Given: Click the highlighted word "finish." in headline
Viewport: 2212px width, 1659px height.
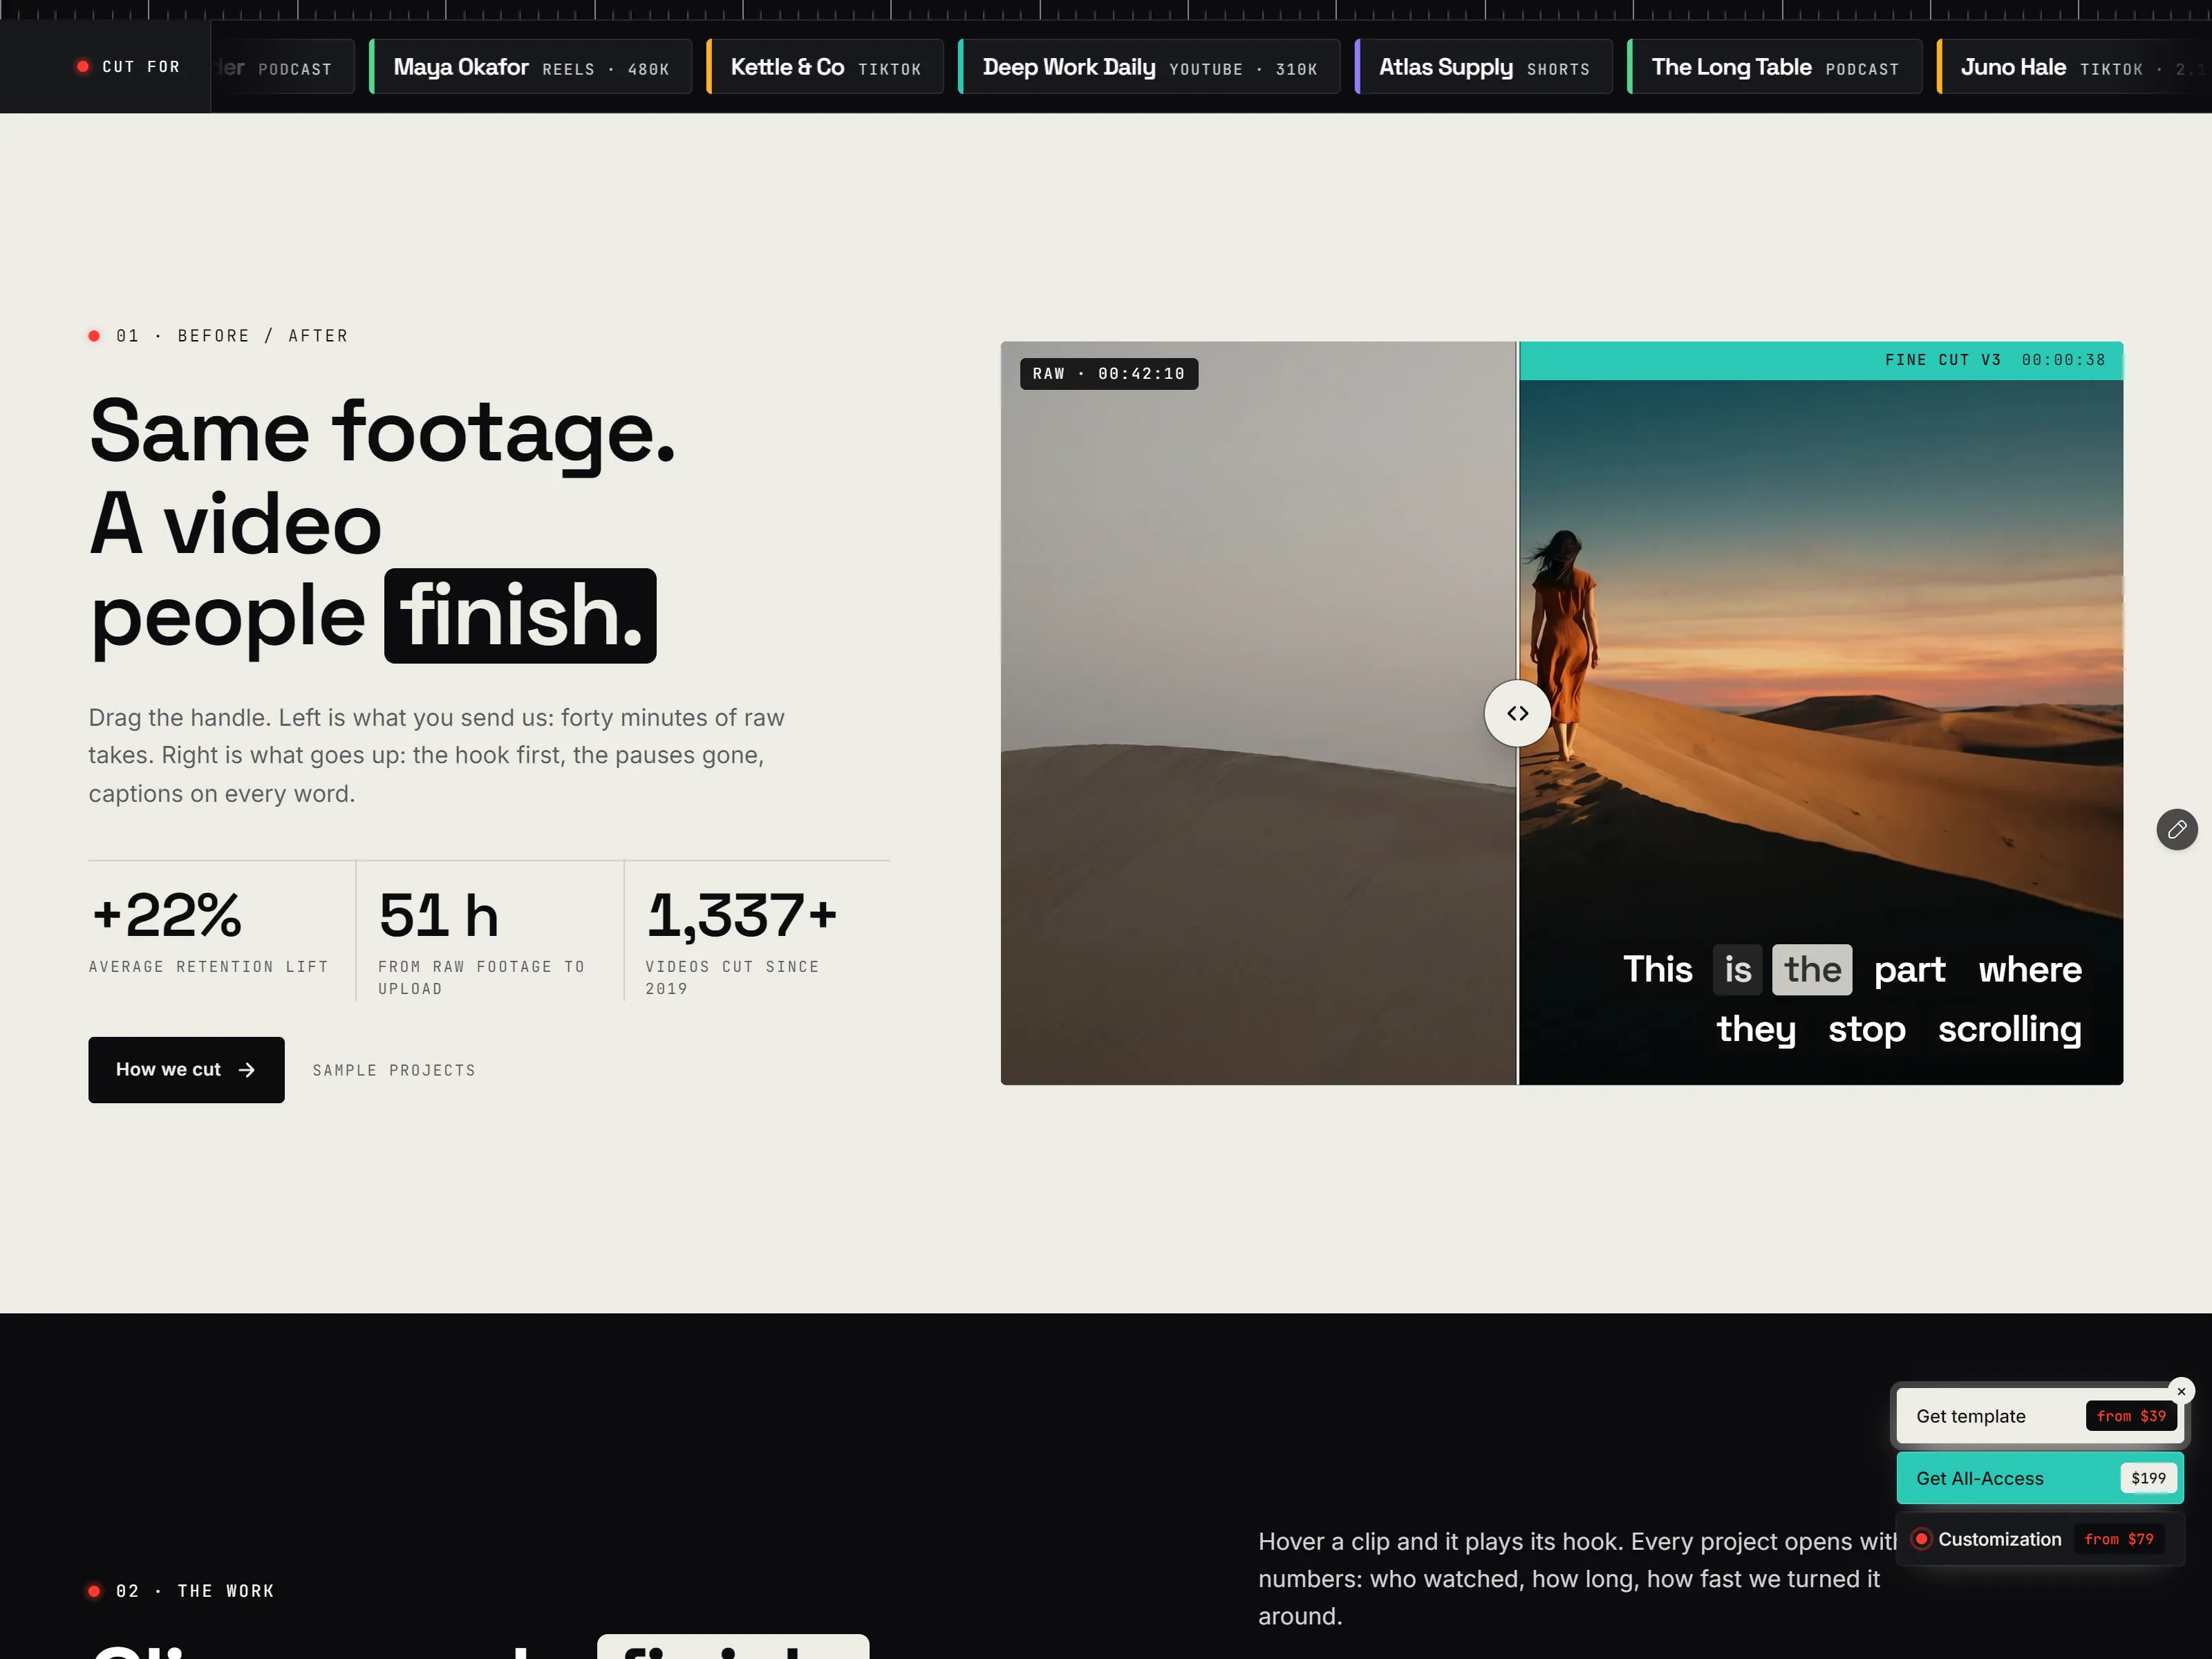Looking at the screenshot, I should click(520, 616).
